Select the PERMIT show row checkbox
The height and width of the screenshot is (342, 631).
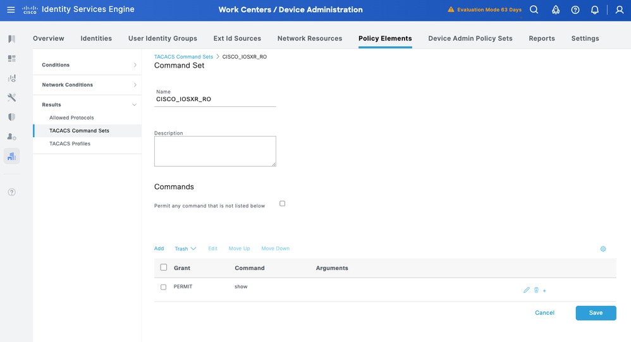point(164,287)
